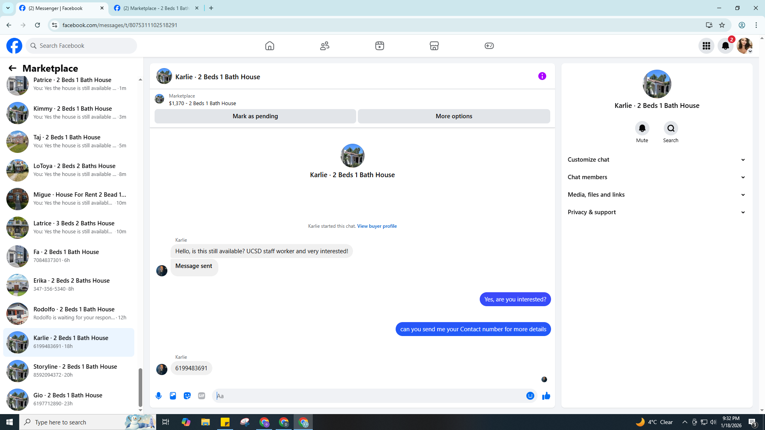
Task: Open the View buyer profile link
Action: click(x=377, y=226)
